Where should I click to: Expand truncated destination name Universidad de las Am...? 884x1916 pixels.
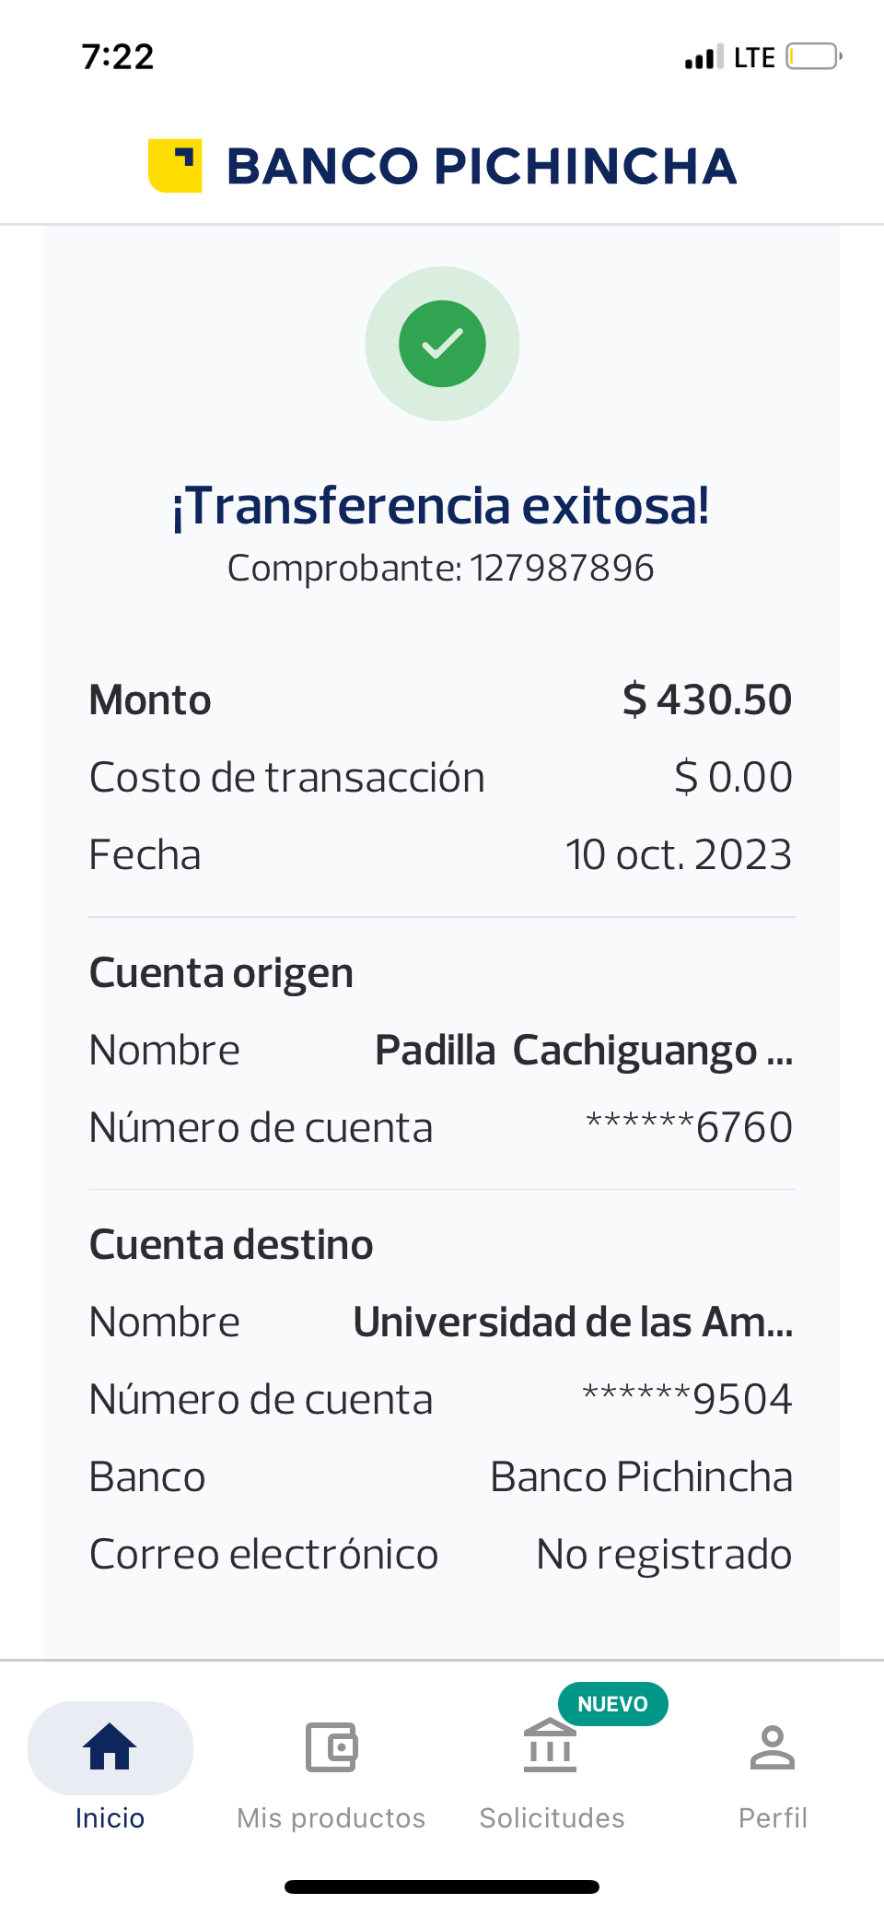(573, 1322)
